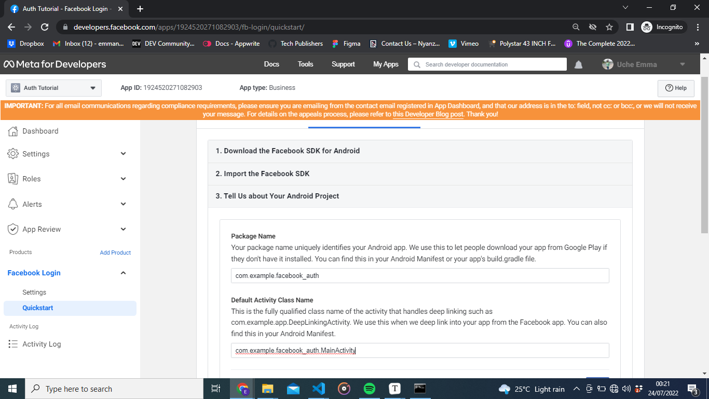Click the browser forward arrow
Screen dimensions: 709x399
click(x=28, y=27)
